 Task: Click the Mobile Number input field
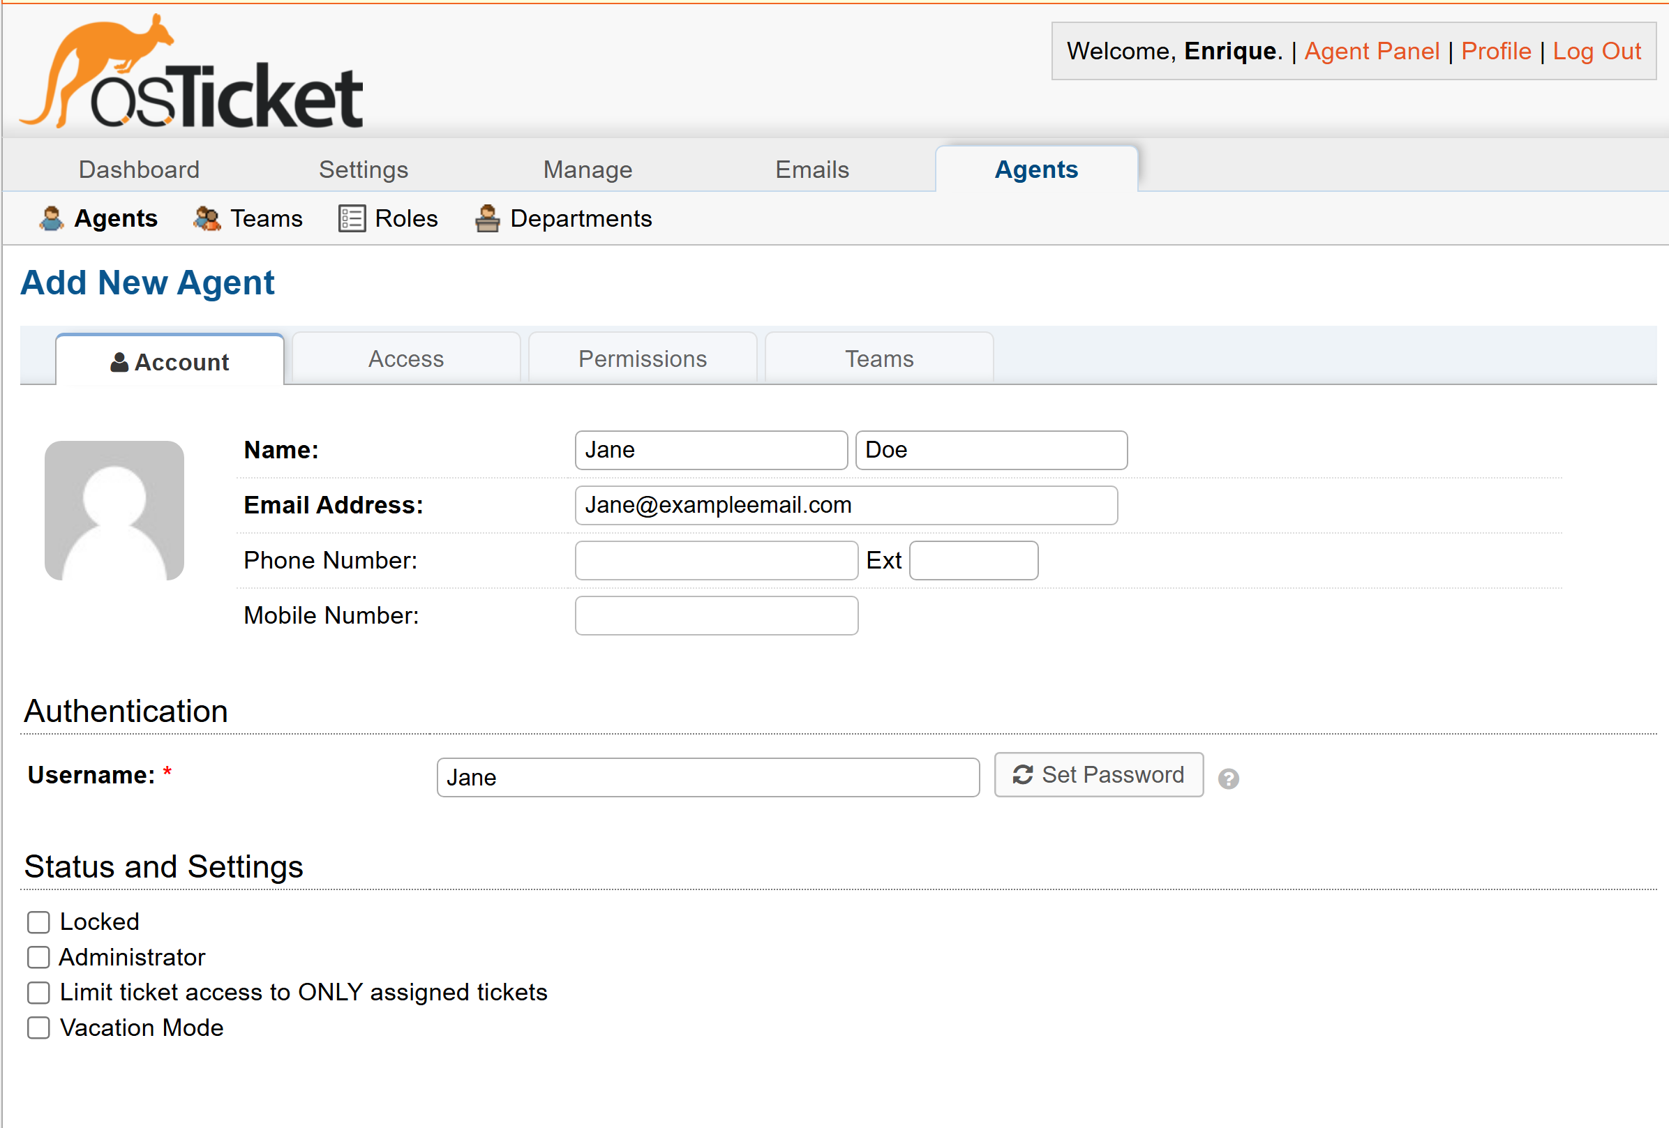pyautogui.click(x=716, y=616)
